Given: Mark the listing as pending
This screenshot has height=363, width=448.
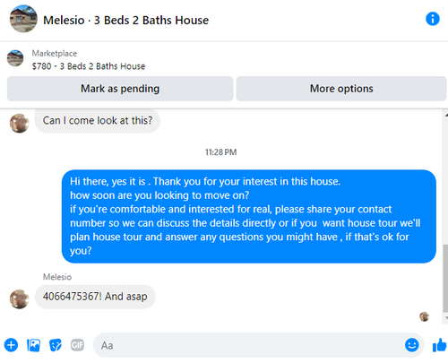Looking at the screenshot, I should 120,89.
